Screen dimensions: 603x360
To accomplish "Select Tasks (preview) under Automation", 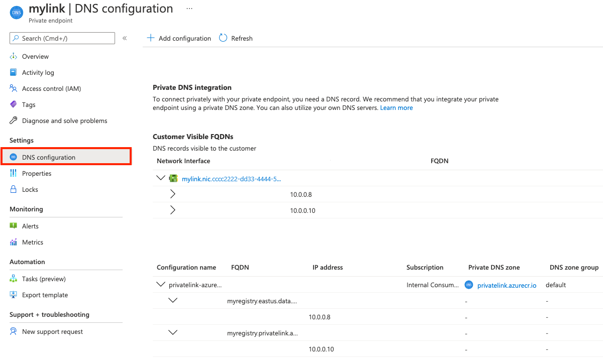I will pos(14,279).
